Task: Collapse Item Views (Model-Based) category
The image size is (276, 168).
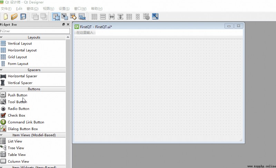Action: [1, 135]
